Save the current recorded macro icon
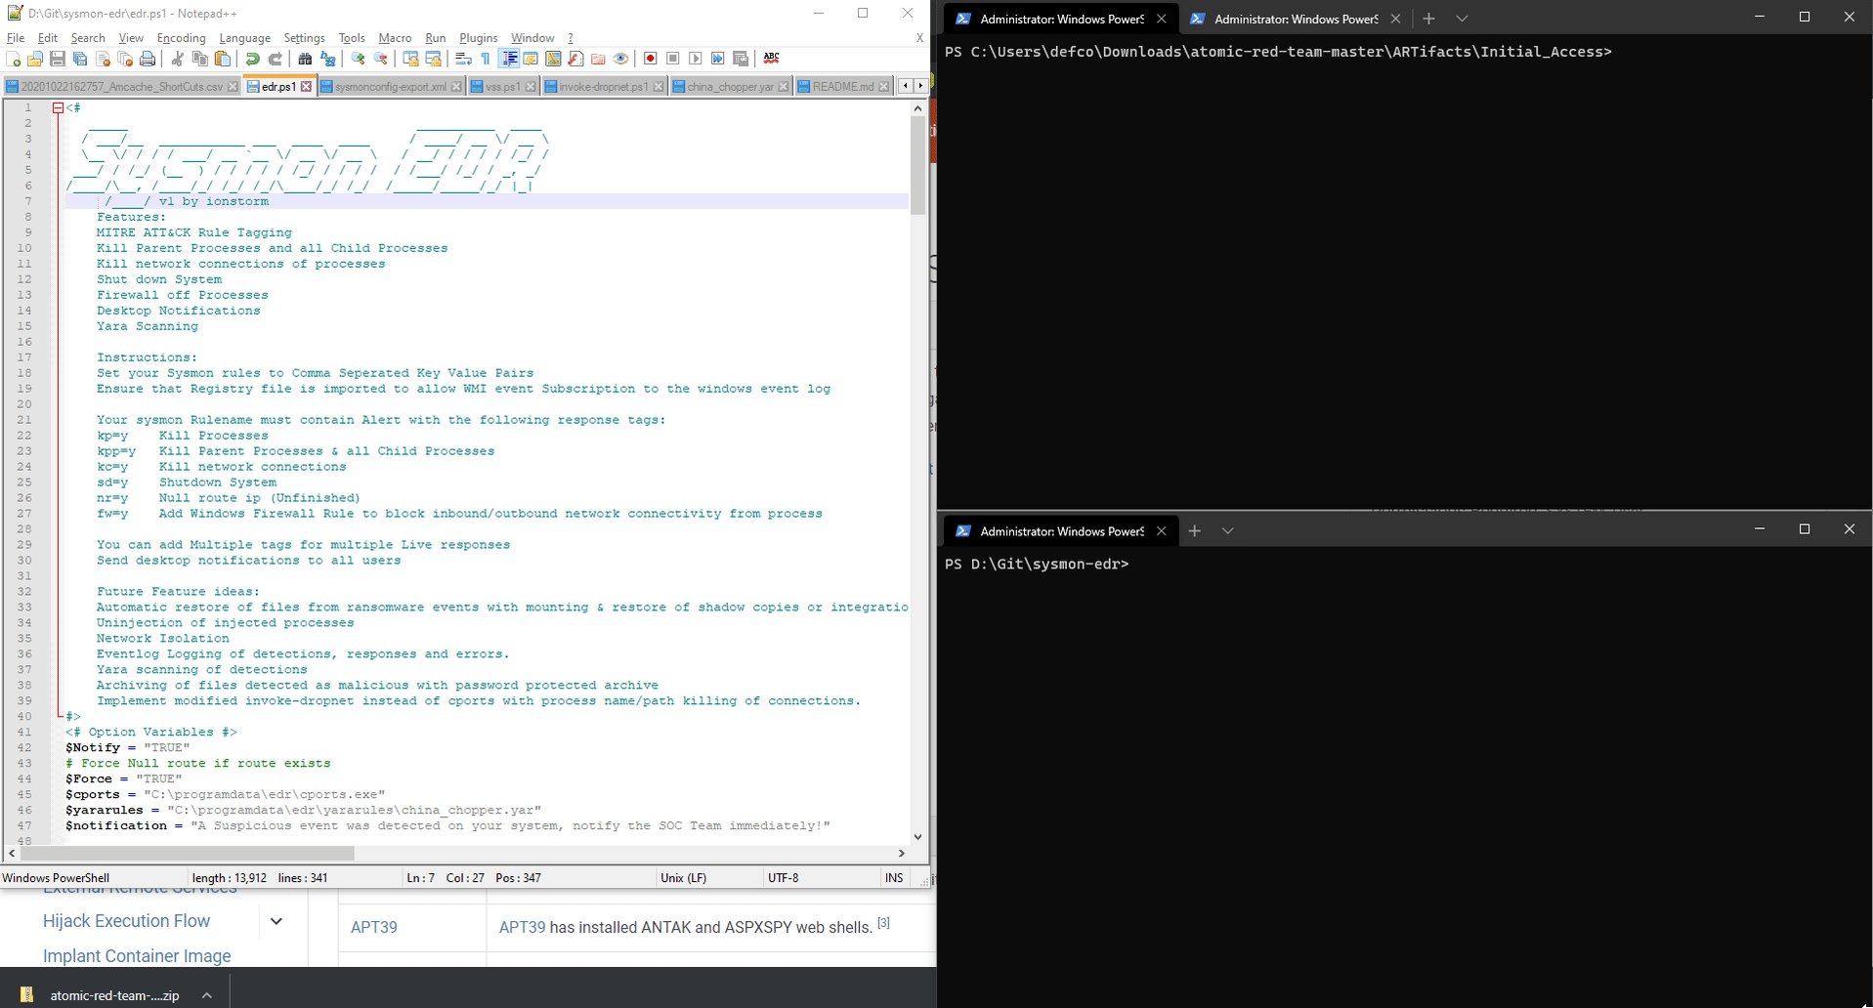The width and height of the screenshot is (1873, 1008). coord(741,59)
